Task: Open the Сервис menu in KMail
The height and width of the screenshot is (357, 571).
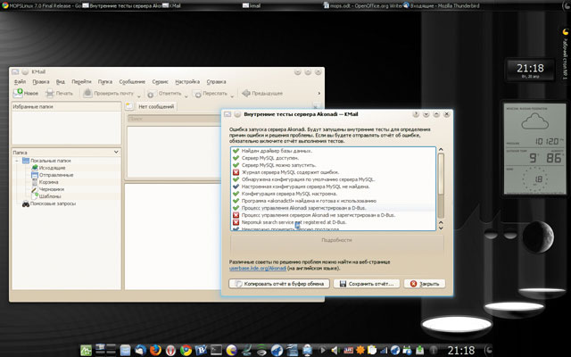Action: point(160,81)
